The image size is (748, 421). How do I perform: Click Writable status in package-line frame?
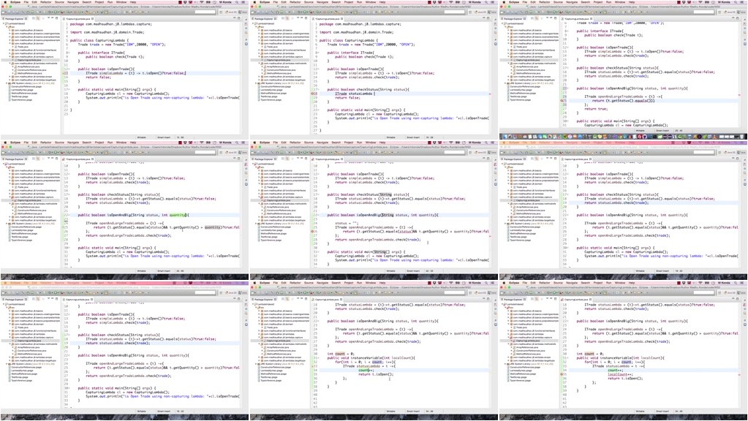(x=142, y=137)
